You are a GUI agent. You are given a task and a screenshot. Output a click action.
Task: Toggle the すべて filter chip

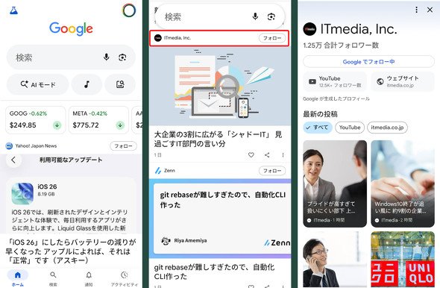coord(318,128)
